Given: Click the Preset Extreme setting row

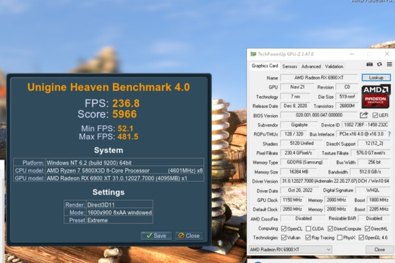Looking at the screenshot, I should point(109,220).
